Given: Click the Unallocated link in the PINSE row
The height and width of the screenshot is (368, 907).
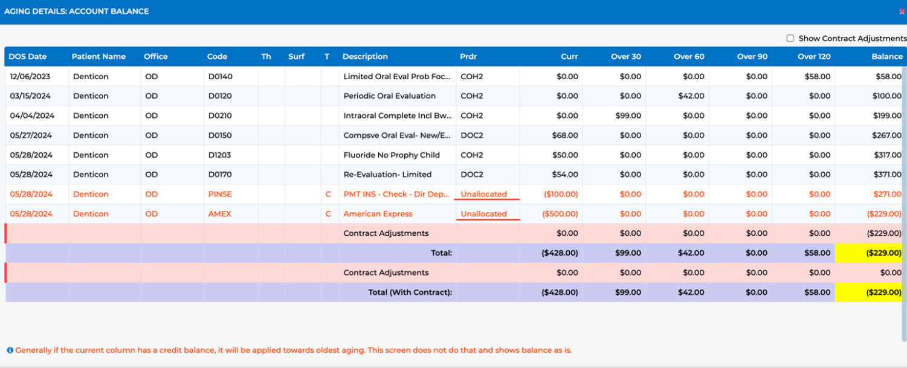Looking at the screenshot, I should pos(484,194).
